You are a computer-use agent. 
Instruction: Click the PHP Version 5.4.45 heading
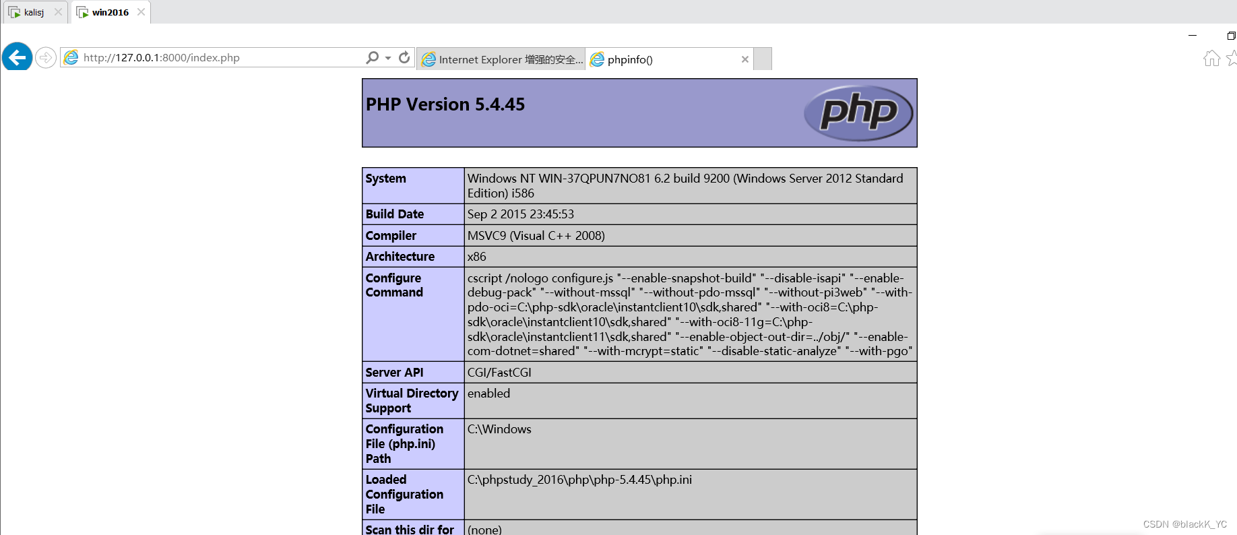pyautogui.click(x=445, y=104)
